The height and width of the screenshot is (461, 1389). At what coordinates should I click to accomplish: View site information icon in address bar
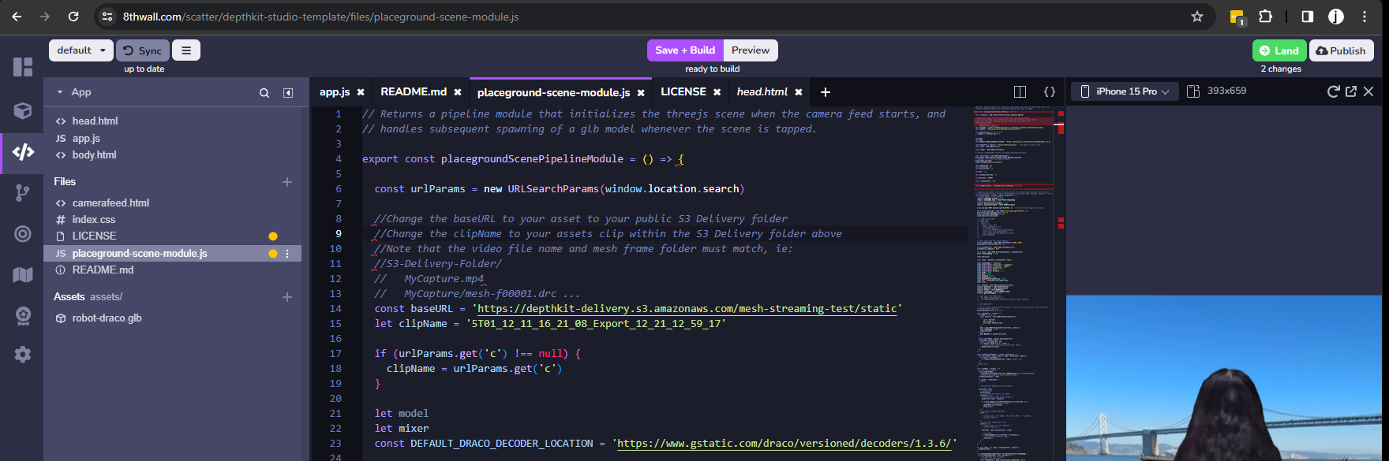[x=108, y=17]
